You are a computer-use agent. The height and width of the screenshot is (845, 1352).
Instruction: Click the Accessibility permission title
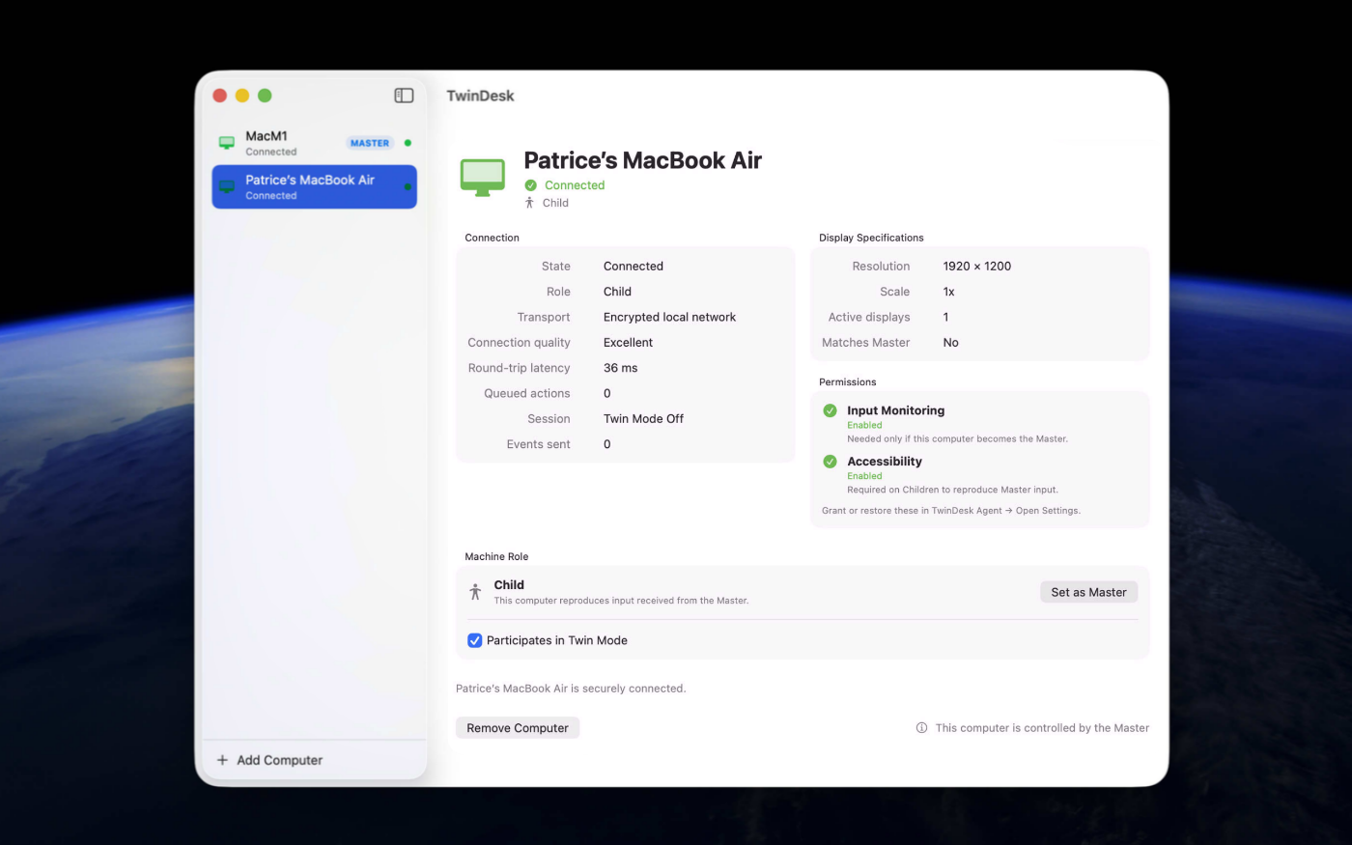click(x=885, y=462)
